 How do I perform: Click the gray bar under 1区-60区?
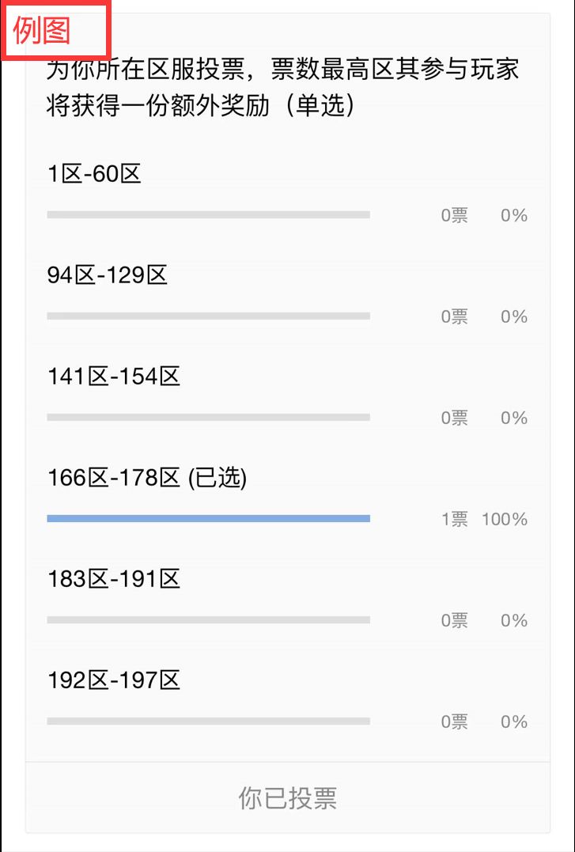tap(208, 215)
